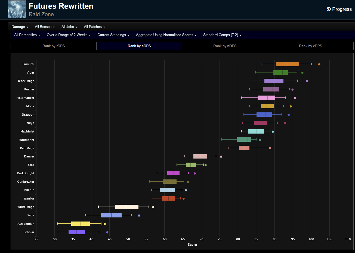Click the Bard box plot bar

pyautogui.click(x=191, y=165)
